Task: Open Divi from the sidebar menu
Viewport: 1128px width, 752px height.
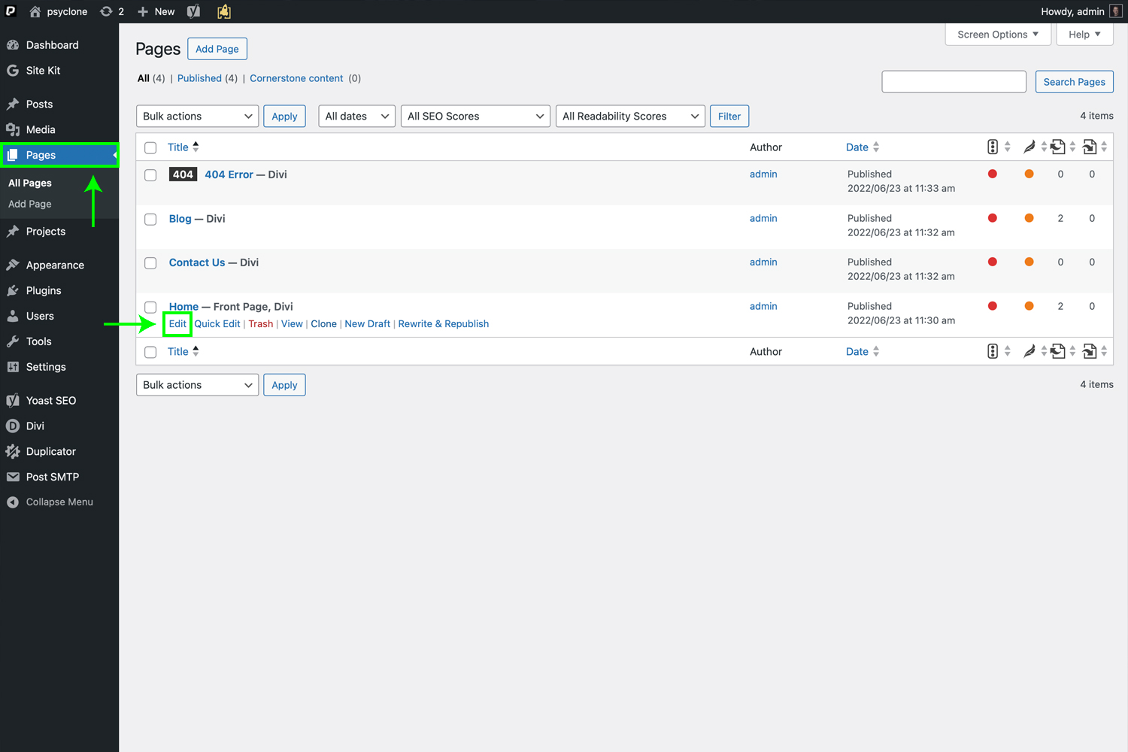Action: [35, 426]
